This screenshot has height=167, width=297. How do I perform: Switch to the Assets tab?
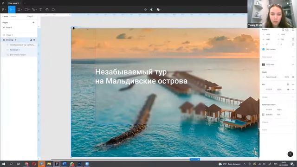[13, 17]
